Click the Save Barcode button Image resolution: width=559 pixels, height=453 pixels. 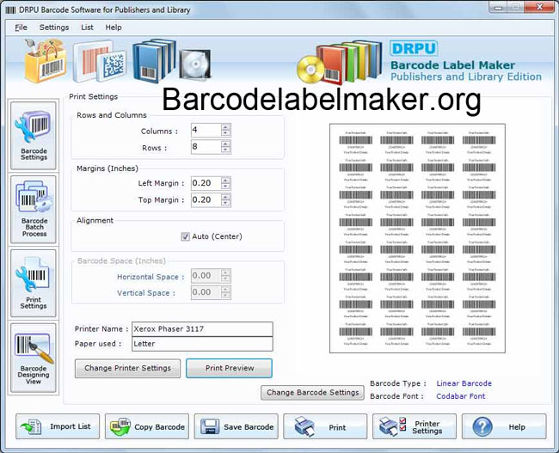click(x=236, y=426)
